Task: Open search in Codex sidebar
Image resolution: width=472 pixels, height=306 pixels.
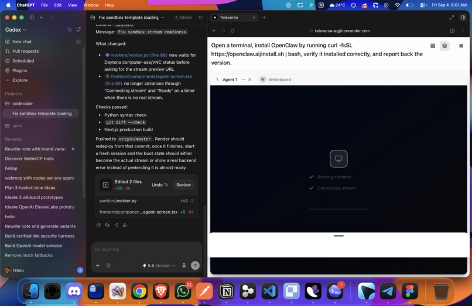Action: (70, 29)
